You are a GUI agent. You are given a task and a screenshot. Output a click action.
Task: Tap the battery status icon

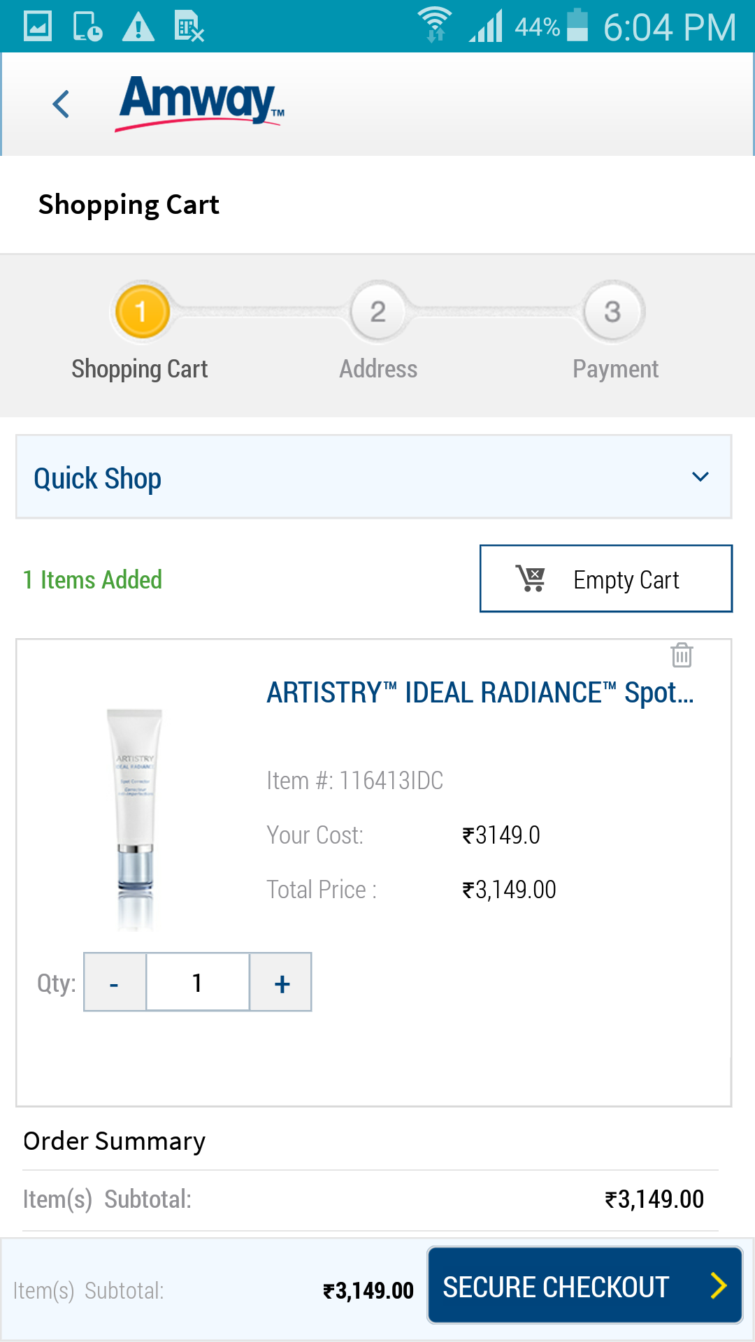point(577,25)
